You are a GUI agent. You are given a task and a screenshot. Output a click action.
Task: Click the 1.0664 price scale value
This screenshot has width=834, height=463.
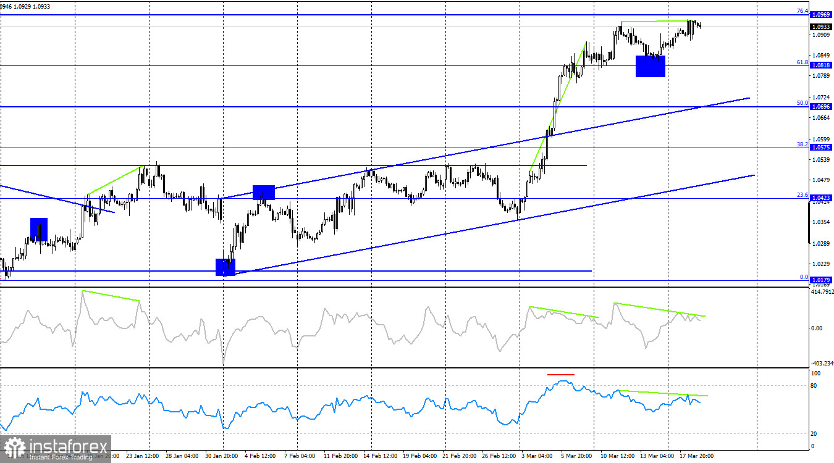tap(822, 118)
